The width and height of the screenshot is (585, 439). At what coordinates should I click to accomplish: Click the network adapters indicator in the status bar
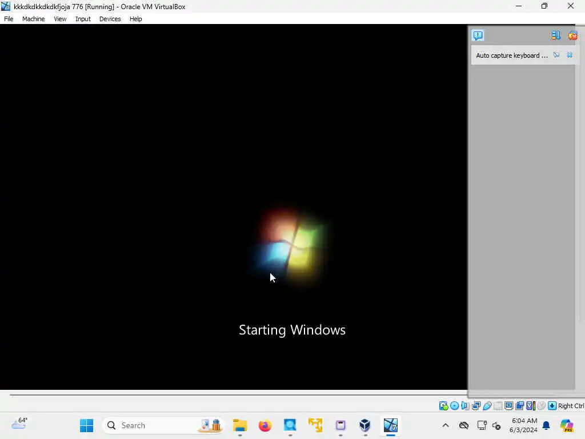[476, 406]
